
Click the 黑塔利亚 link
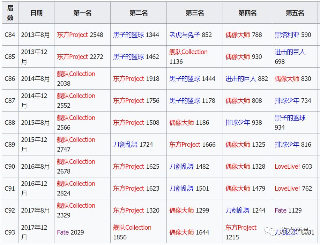click(x=287, y=35)
